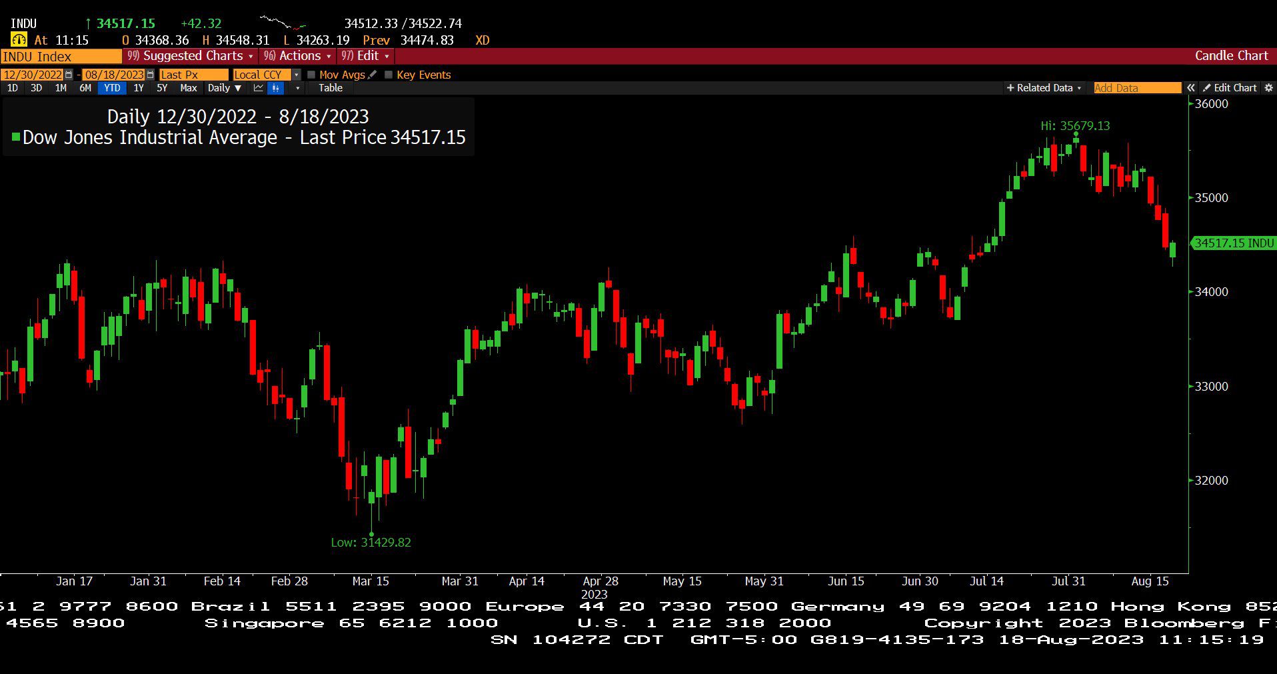
Task: Click the 34000 y-axis label
Action: point(1211,292)
